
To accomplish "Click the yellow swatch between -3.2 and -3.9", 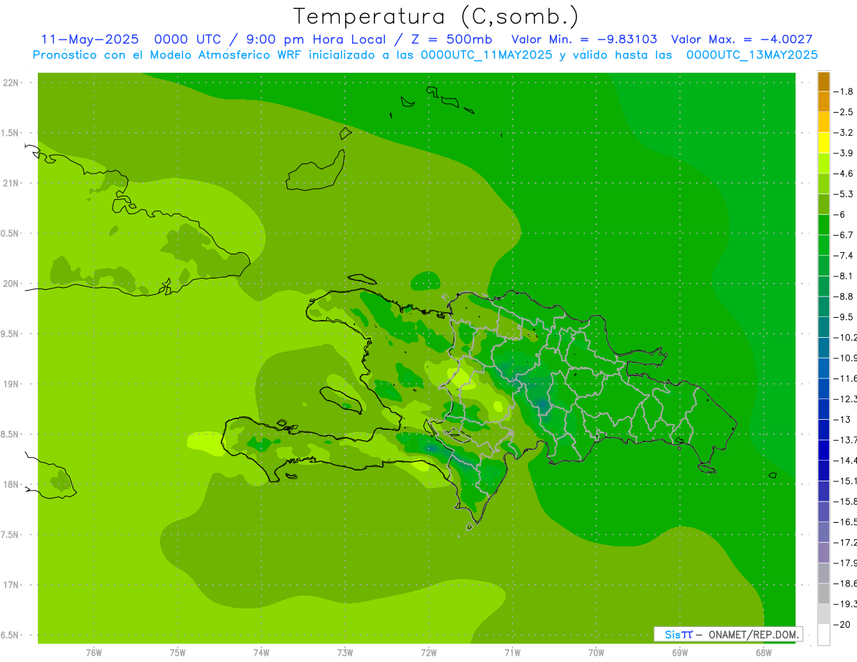I will [x=823, y=143].
